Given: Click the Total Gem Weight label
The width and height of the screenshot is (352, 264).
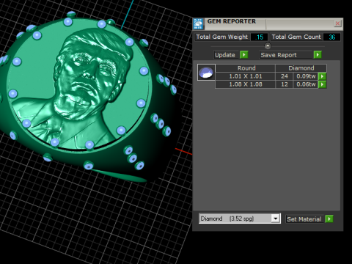Looking at the screenshot, I should tap(222, 37).
